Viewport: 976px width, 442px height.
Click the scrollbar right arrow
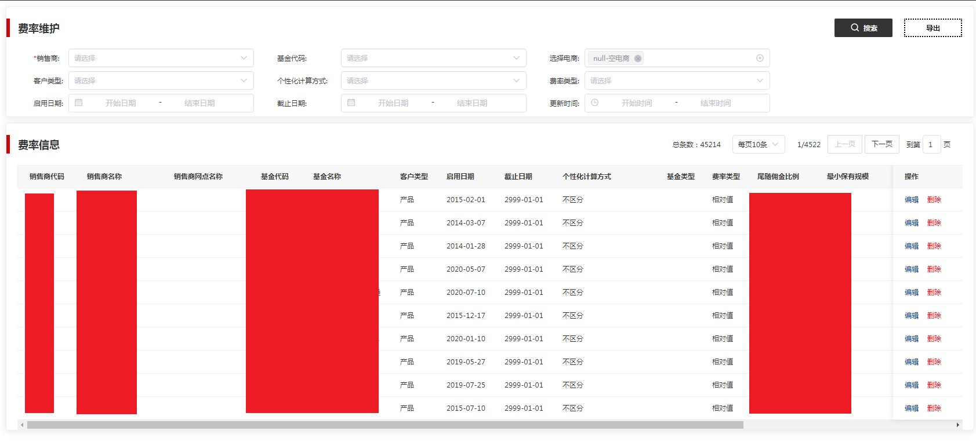click(x=957, y=425)
